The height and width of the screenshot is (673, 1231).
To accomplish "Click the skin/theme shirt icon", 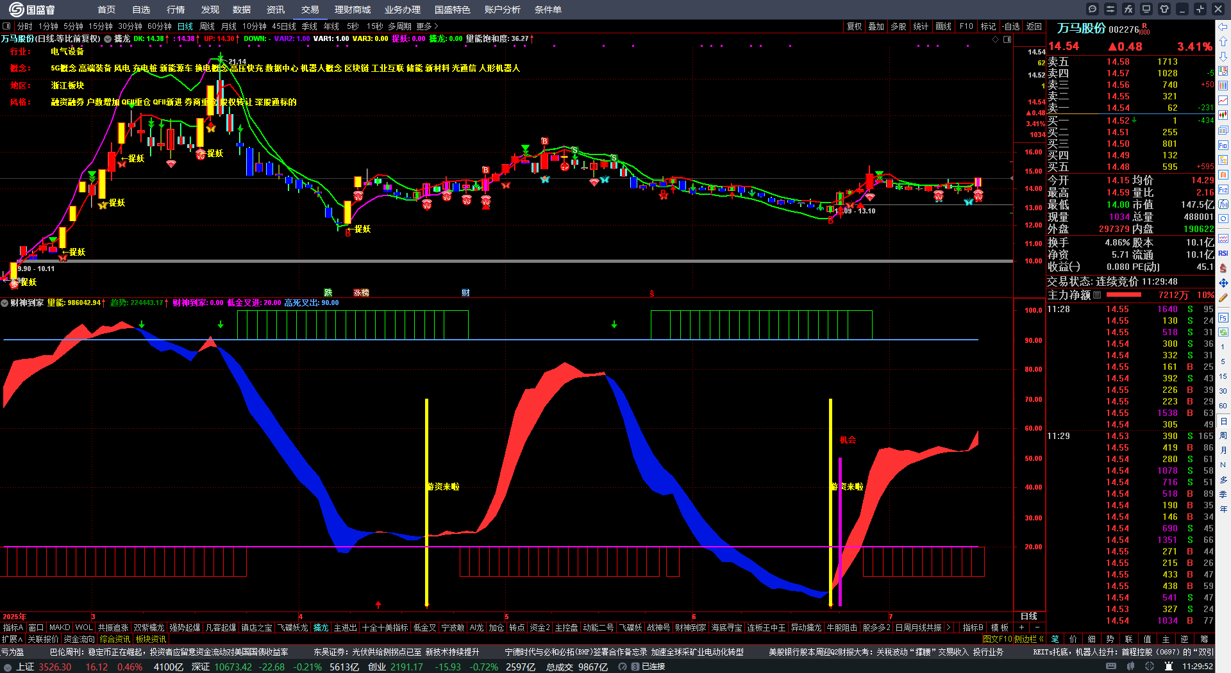I will (x=1164, y=9).
